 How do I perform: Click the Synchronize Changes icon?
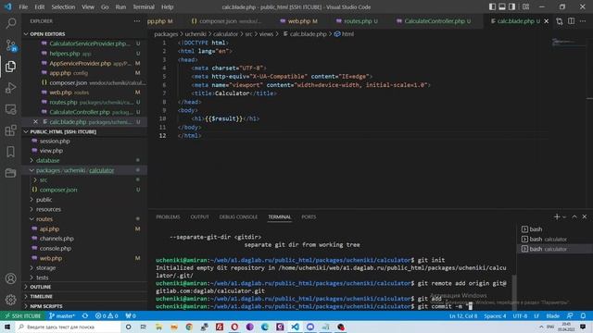click(85, 315)
